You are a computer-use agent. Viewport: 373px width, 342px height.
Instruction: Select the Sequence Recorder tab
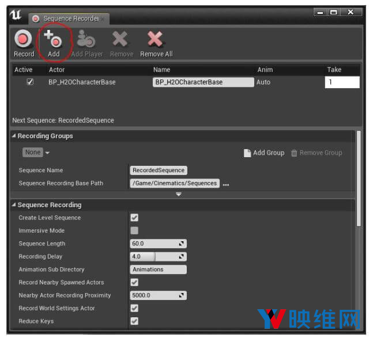click(x=69, y=18)
